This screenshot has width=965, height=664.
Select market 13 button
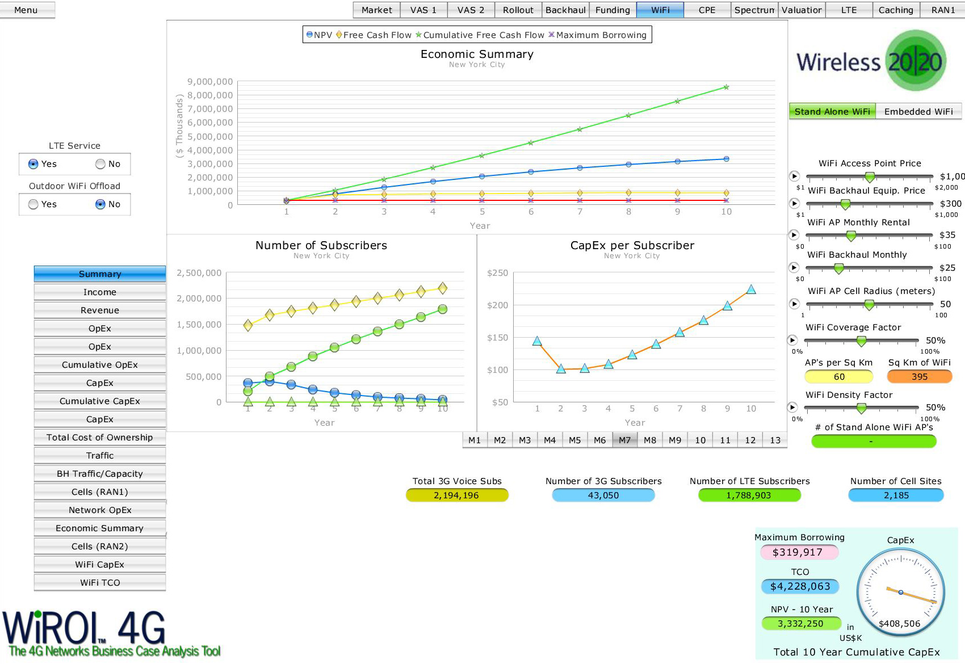pos(775,440)
